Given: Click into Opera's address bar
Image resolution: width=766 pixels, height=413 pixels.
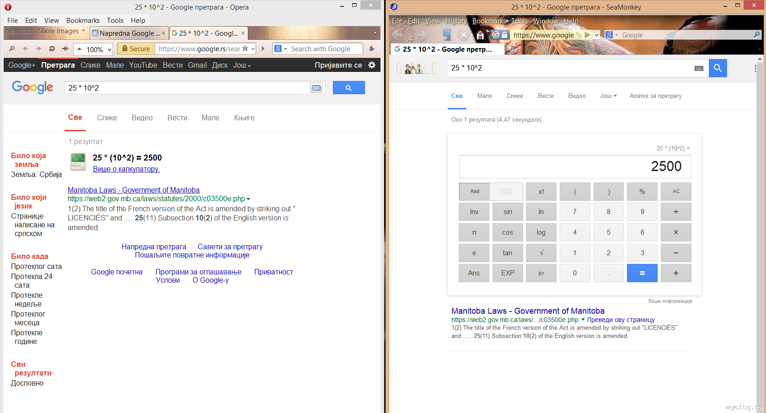Looking at the screenshot, I should pyautogui.click(x=199, y=49).
